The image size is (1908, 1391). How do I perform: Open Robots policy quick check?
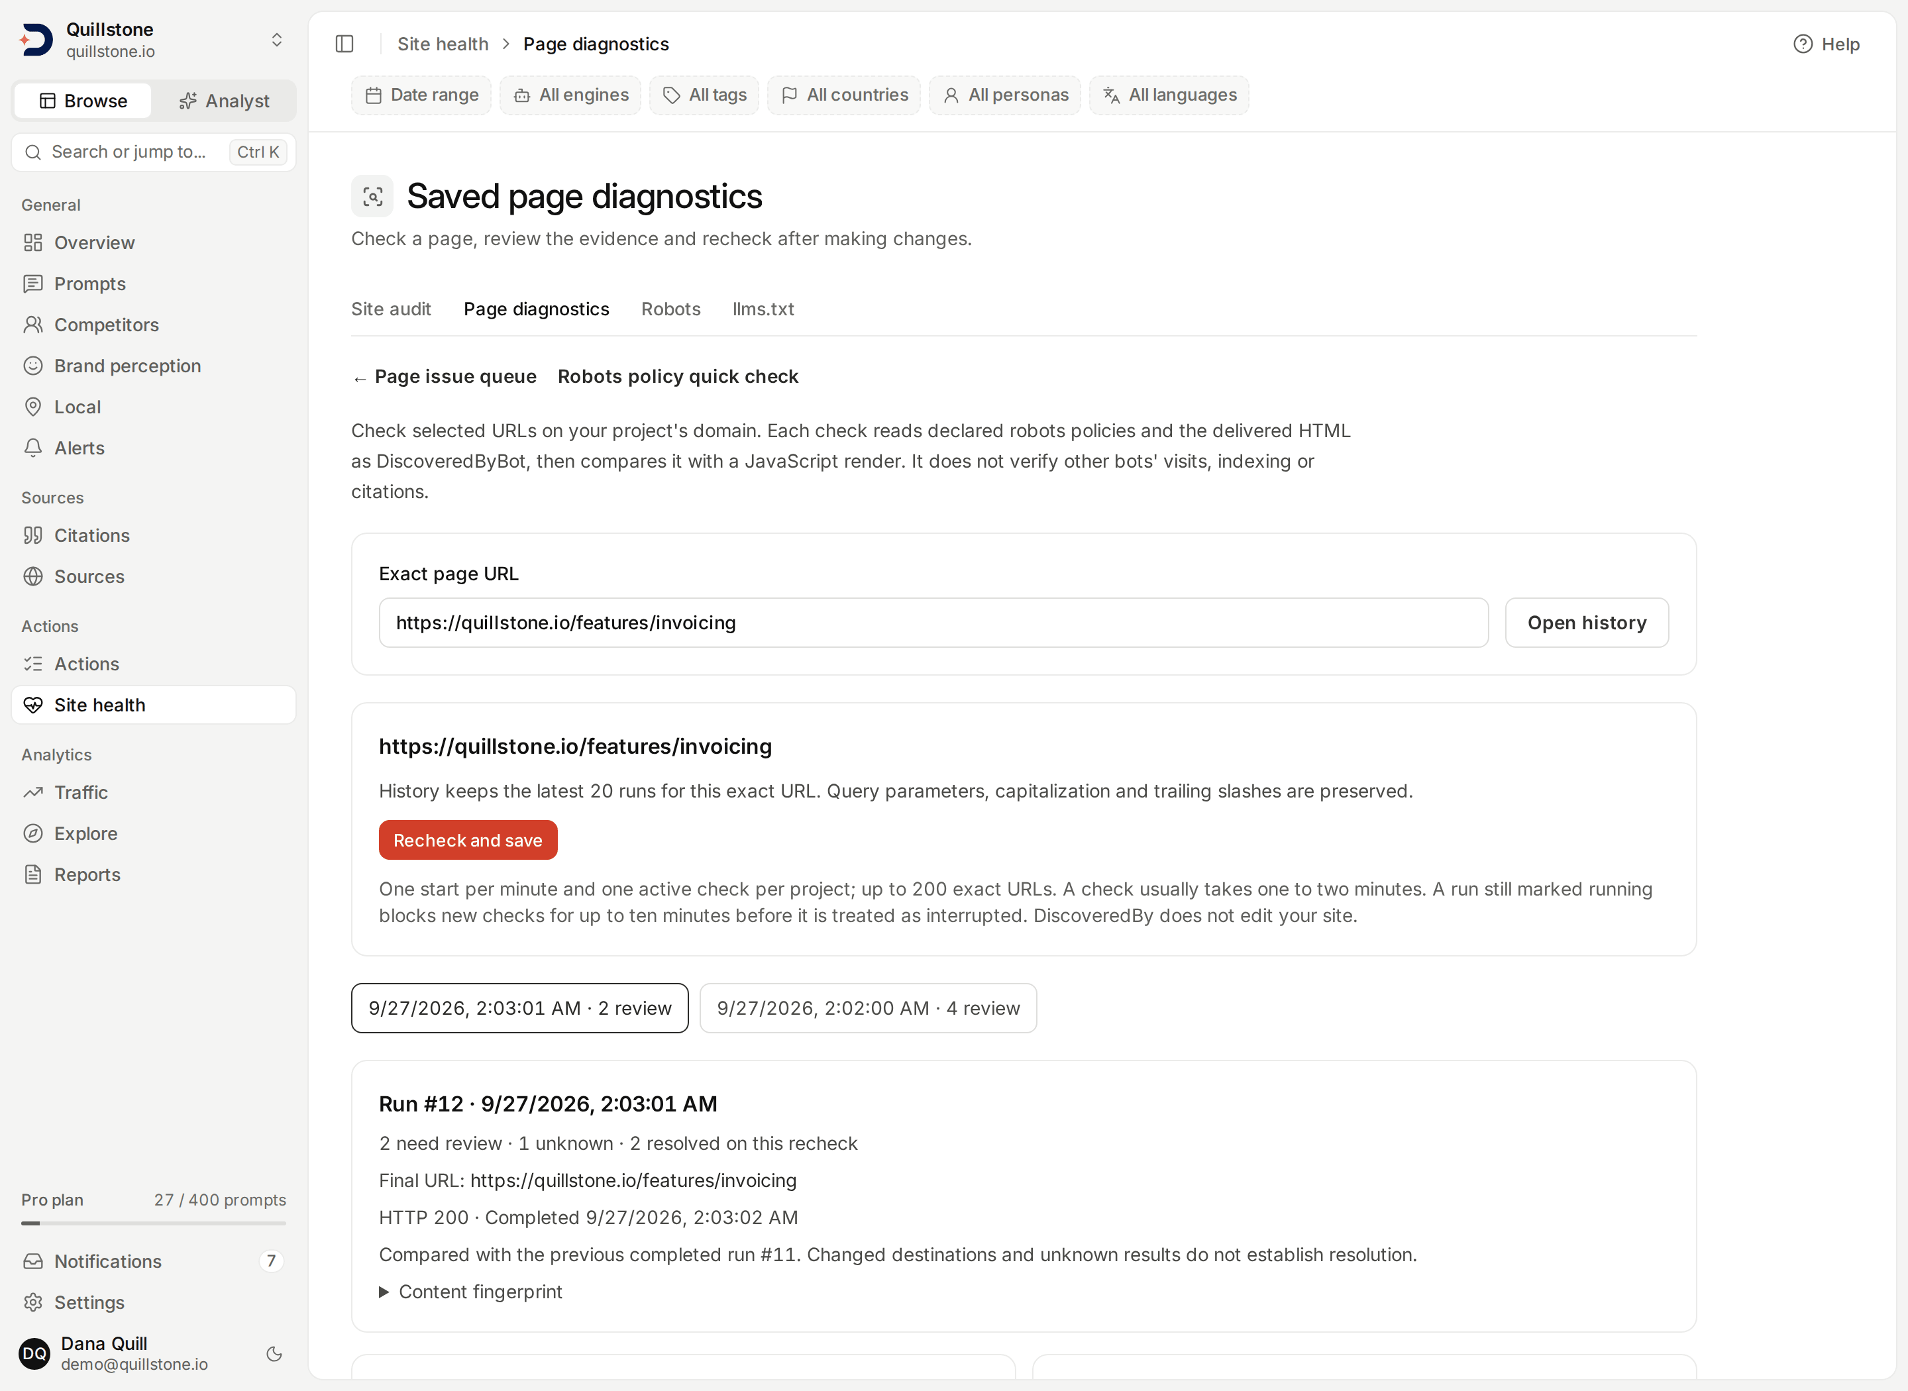pos(678,376)
